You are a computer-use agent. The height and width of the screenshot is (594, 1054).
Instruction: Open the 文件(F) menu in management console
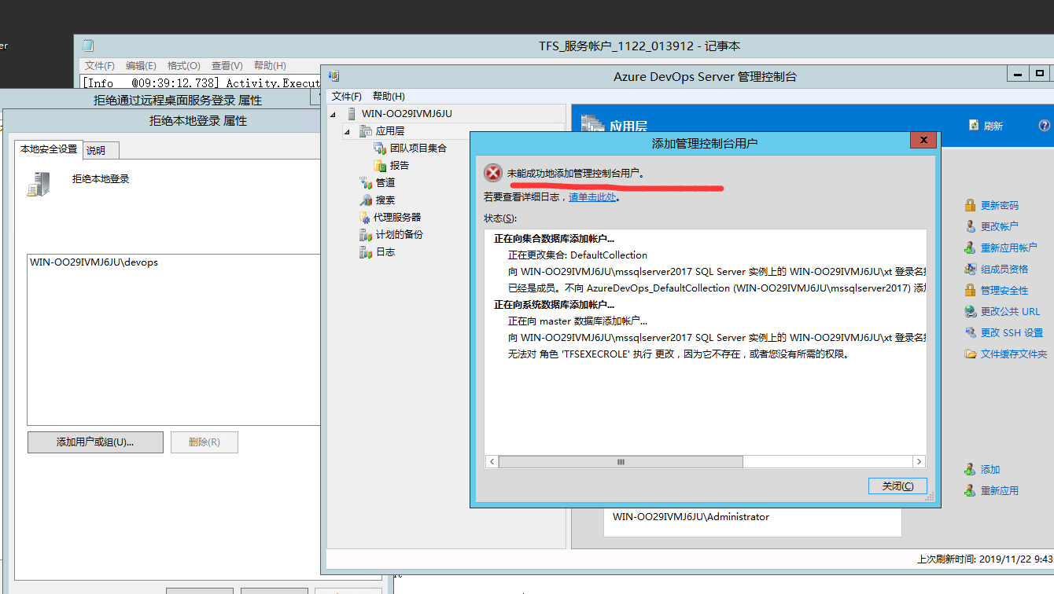346,96
